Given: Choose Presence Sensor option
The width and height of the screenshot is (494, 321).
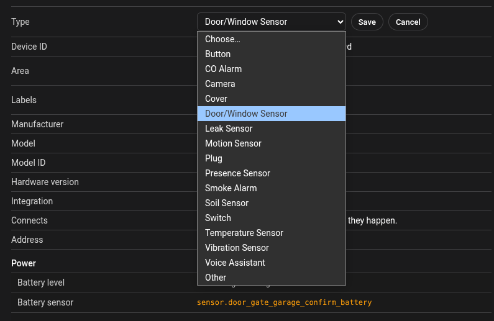Looking at the screenshot, I should click(x=272, y=173).
